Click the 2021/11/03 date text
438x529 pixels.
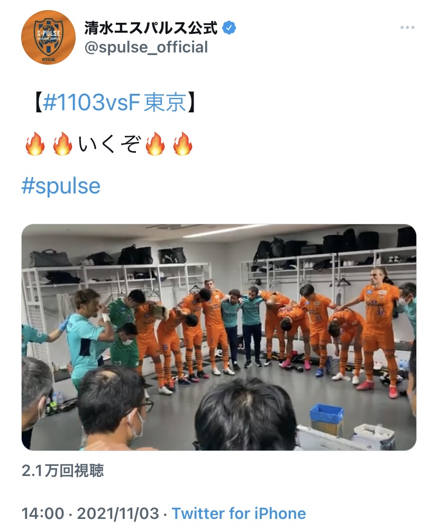pyautogui.click(x=118, y=514)
